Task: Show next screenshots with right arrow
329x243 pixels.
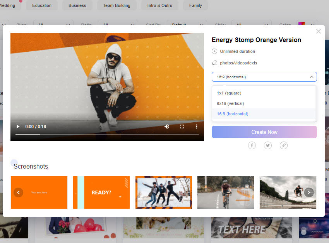Action: tap(309, 192)
